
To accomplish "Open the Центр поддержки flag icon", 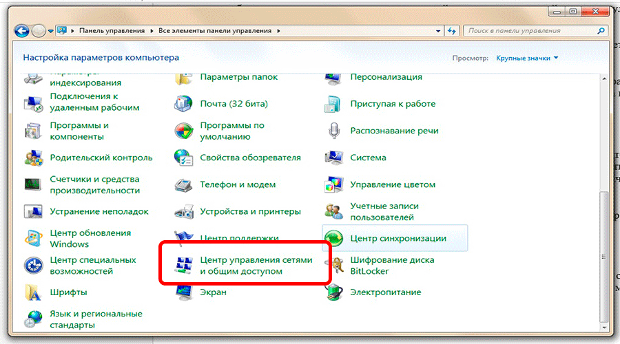I will click(183, 237).
